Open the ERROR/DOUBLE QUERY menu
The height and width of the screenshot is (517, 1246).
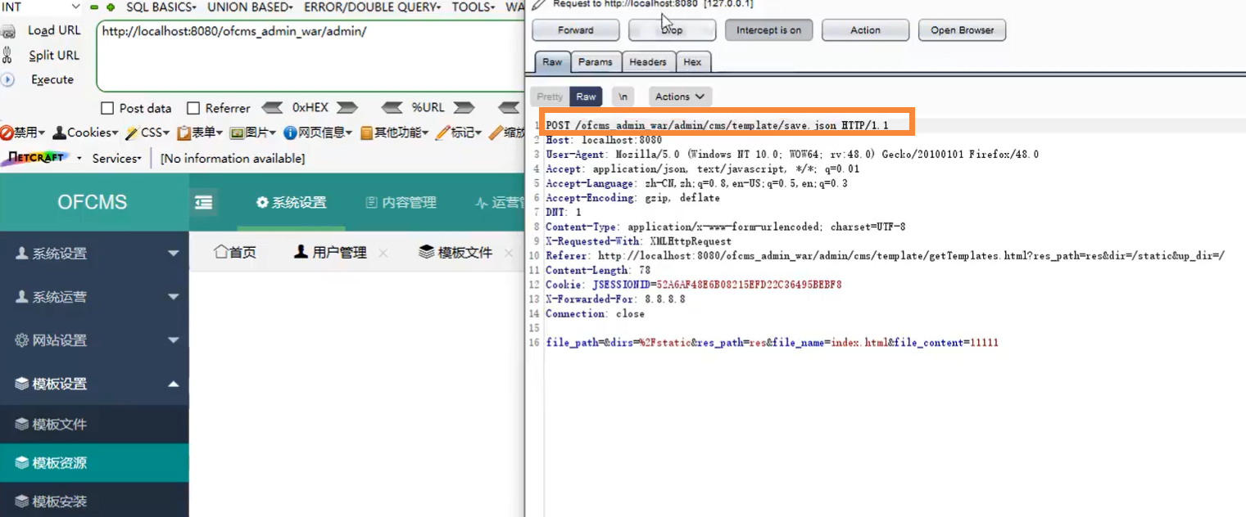[372, 7]
